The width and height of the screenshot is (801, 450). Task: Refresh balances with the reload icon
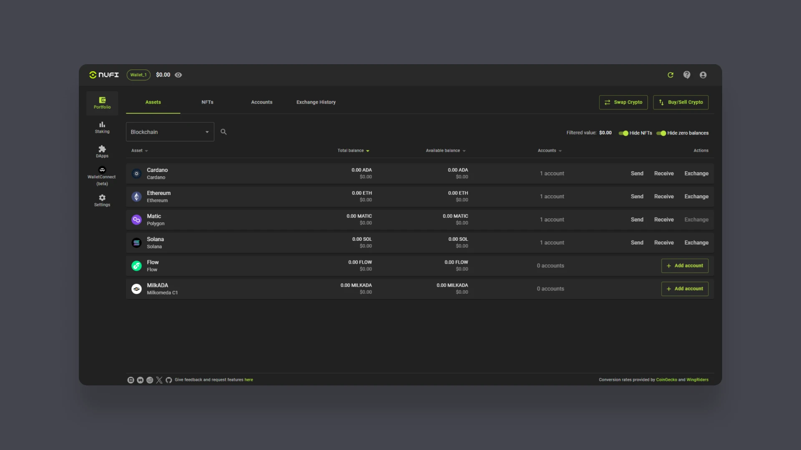[670, 75]
